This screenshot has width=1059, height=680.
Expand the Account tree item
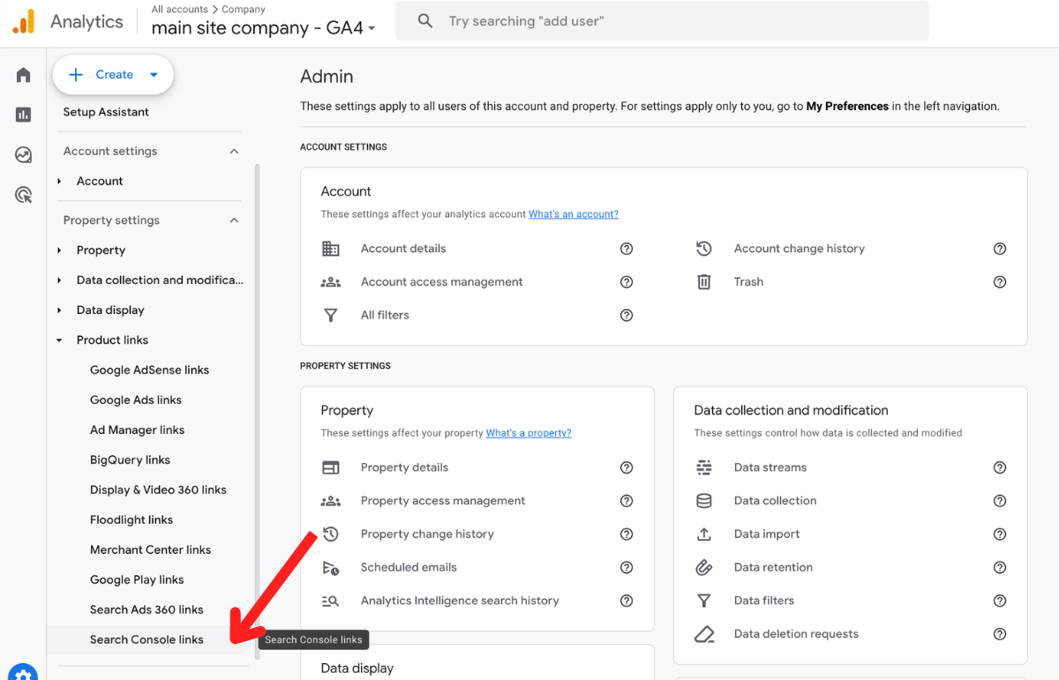point(59,182)
